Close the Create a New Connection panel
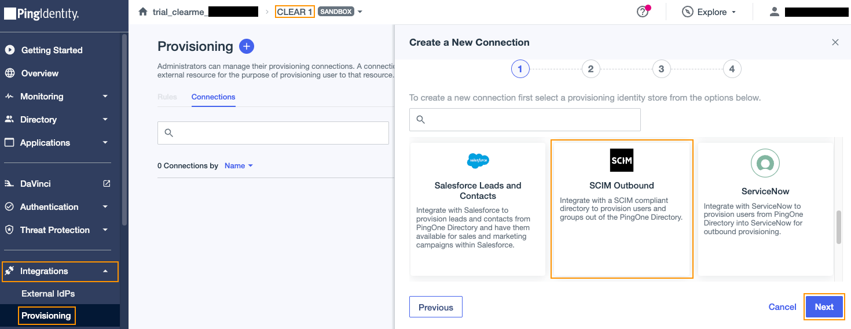 click(835, 42)
